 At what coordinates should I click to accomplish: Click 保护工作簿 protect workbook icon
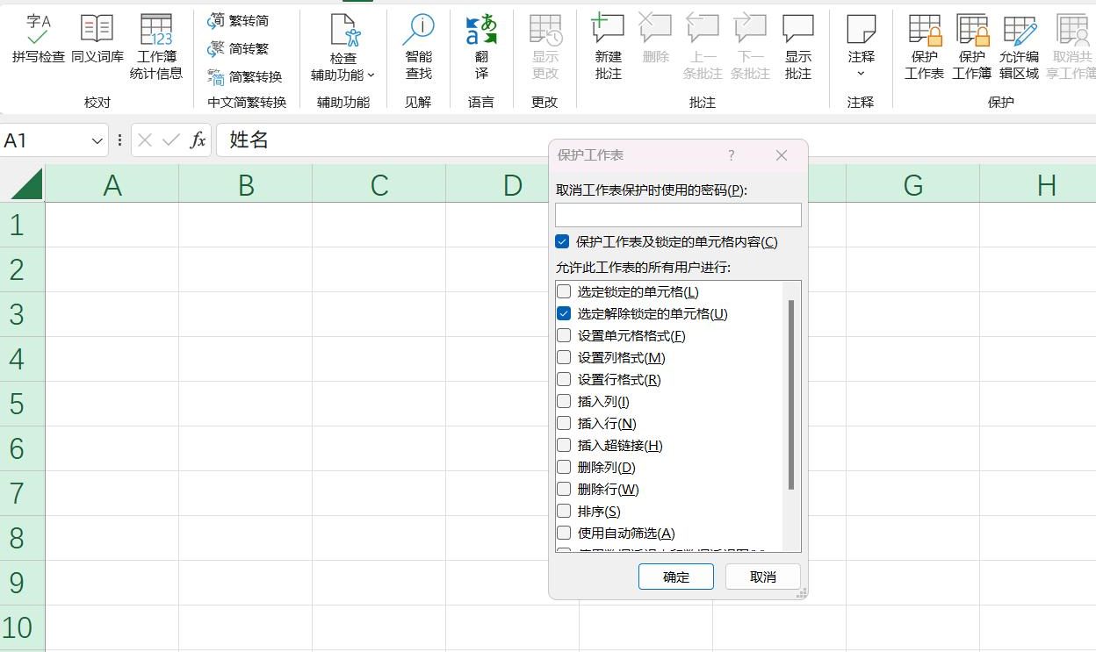pos(972,30)
